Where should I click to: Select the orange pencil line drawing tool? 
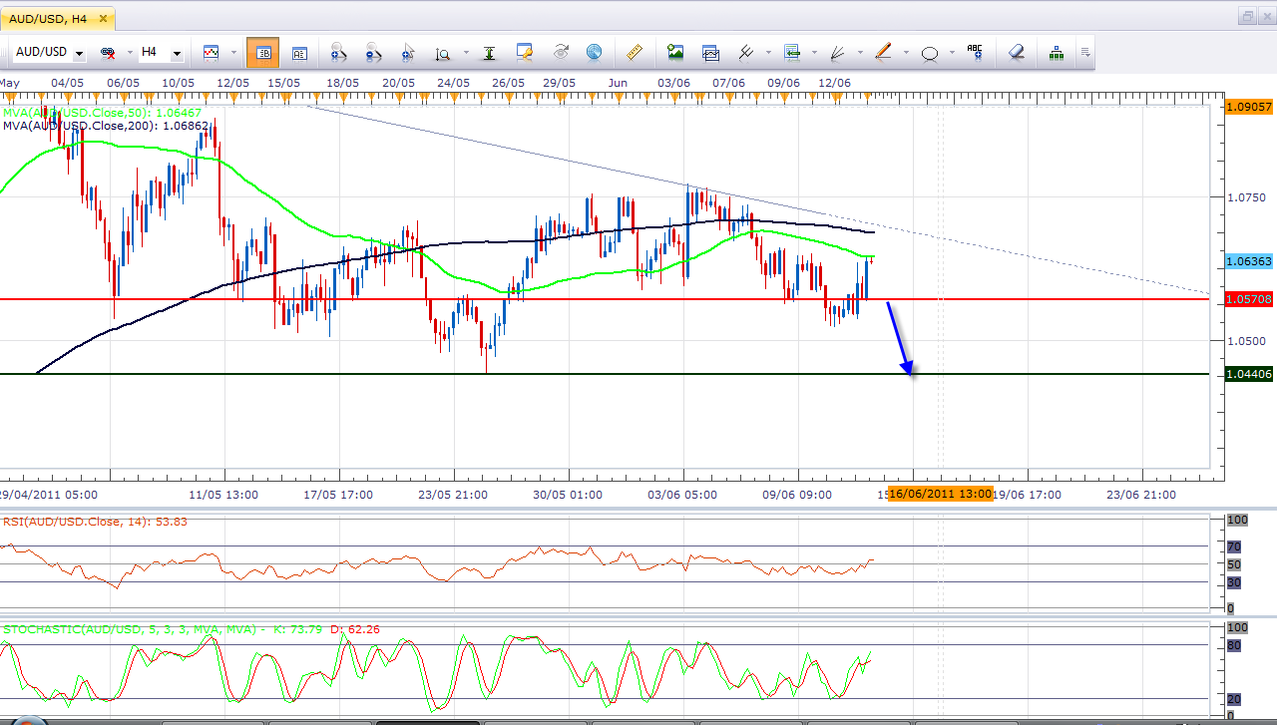pyautogui.click(x=884, y=52)
